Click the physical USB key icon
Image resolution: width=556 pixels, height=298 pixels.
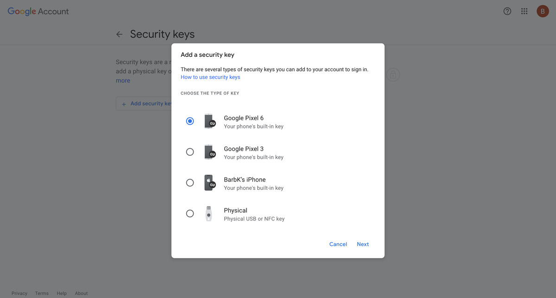(209, 213)
